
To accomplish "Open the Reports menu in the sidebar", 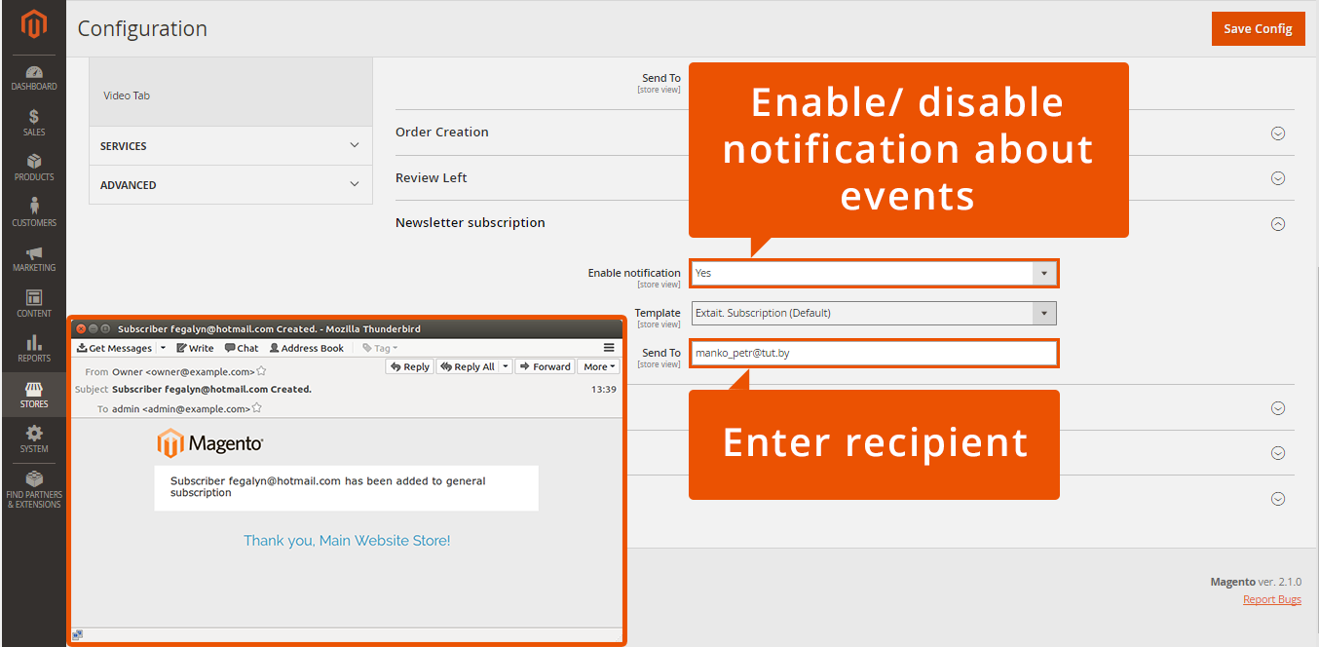I will 34,349.
